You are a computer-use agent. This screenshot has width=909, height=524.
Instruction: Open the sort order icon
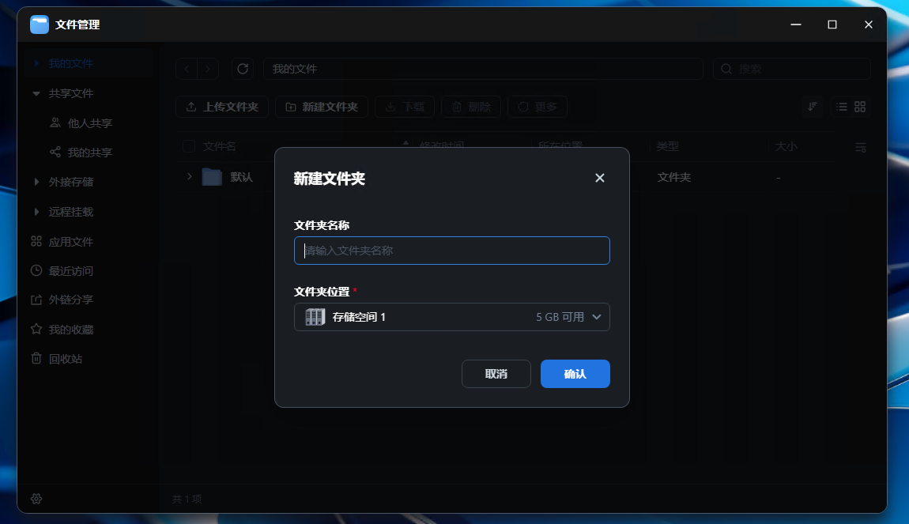(x=812, y=107)
